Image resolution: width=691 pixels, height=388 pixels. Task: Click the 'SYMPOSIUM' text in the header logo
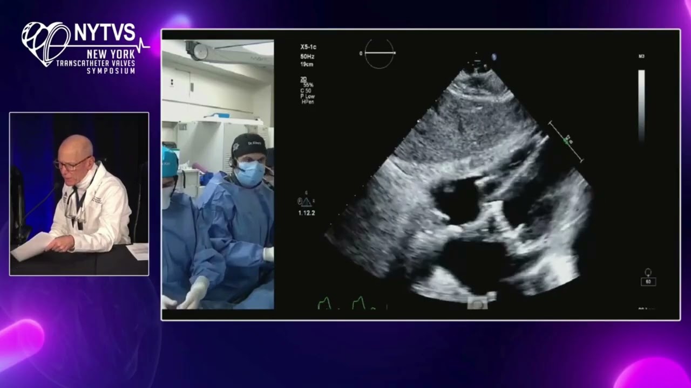111,71
